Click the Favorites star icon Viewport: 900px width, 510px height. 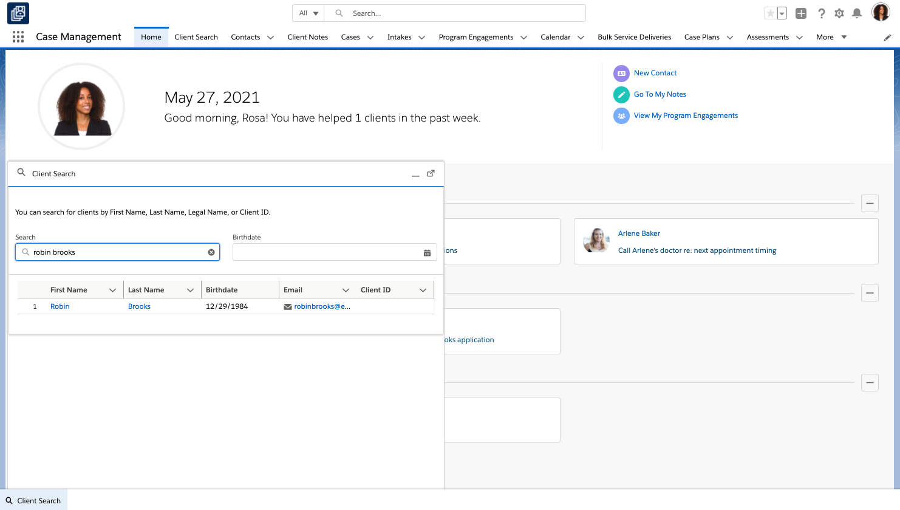click(x=770, y=13)
